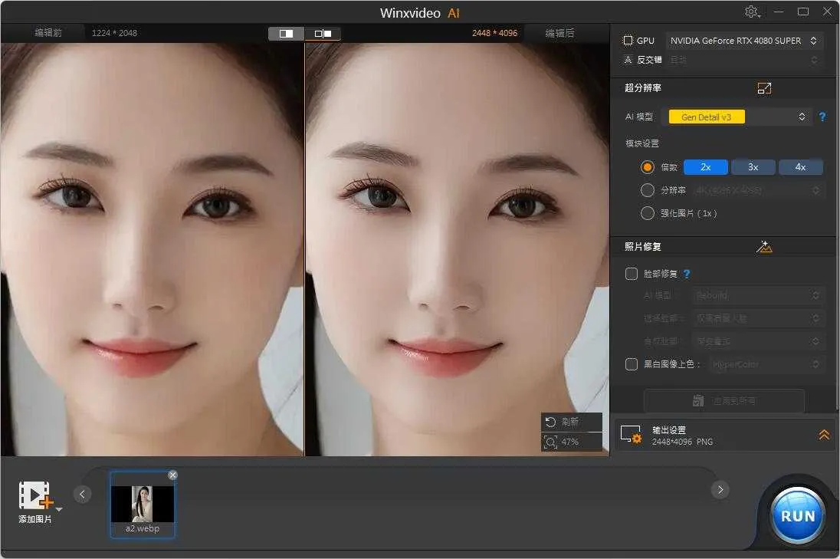The height and width of the screenshot is (559, 840).
Task: Open the add image dropdown arrow
Action: pyautogui.click(x=59, y=509)
